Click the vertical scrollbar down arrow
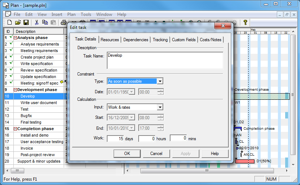Viewport: 300px width, 185px height. pos(293,164)
